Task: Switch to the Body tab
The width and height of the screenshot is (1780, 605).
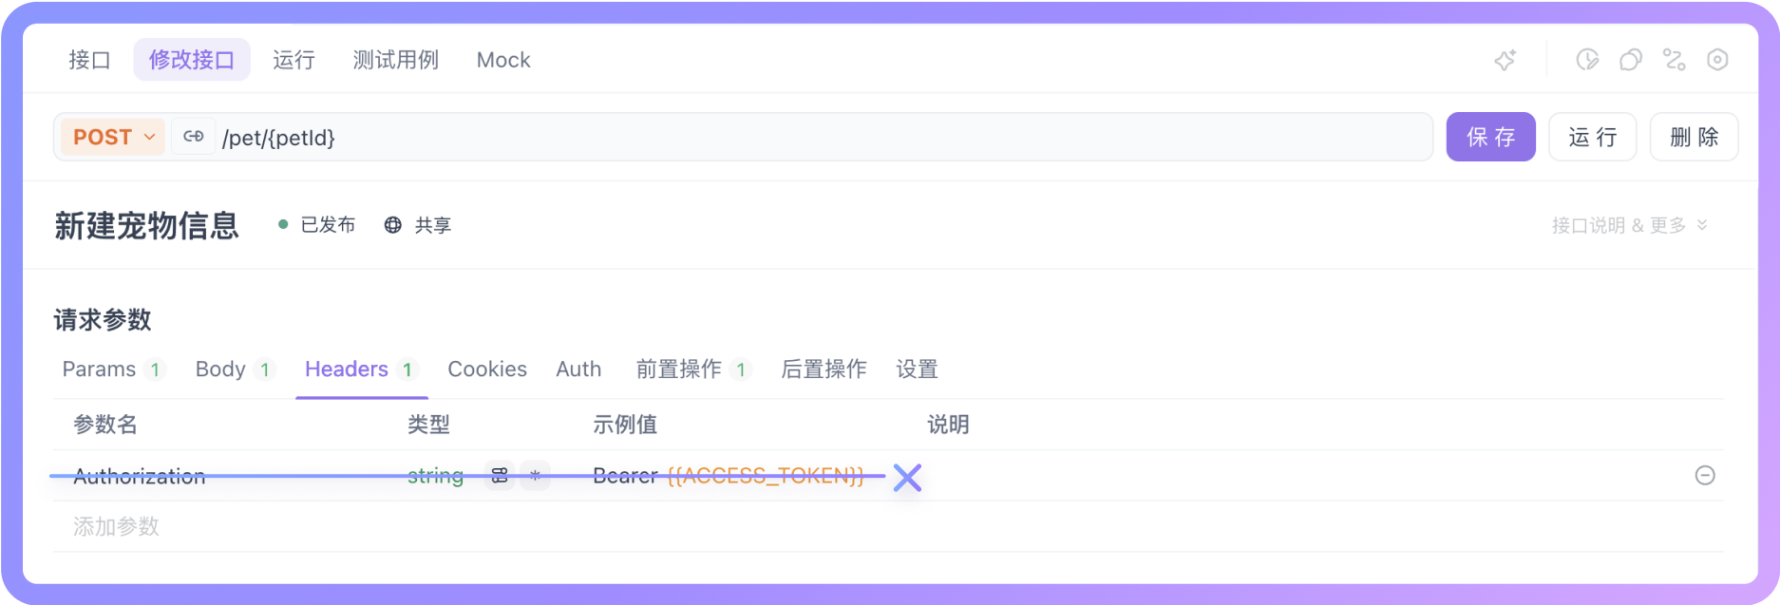Action: coord(235,369)
